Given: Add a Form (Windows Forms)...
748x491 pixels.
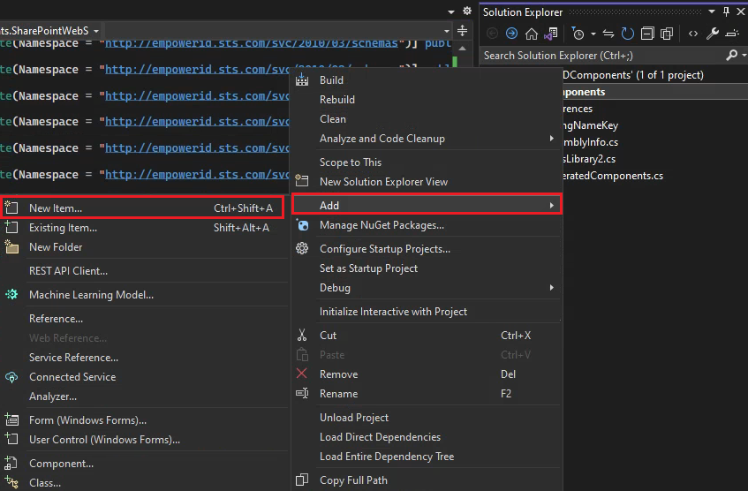Looking at the screenshot, I should [143, 420].
